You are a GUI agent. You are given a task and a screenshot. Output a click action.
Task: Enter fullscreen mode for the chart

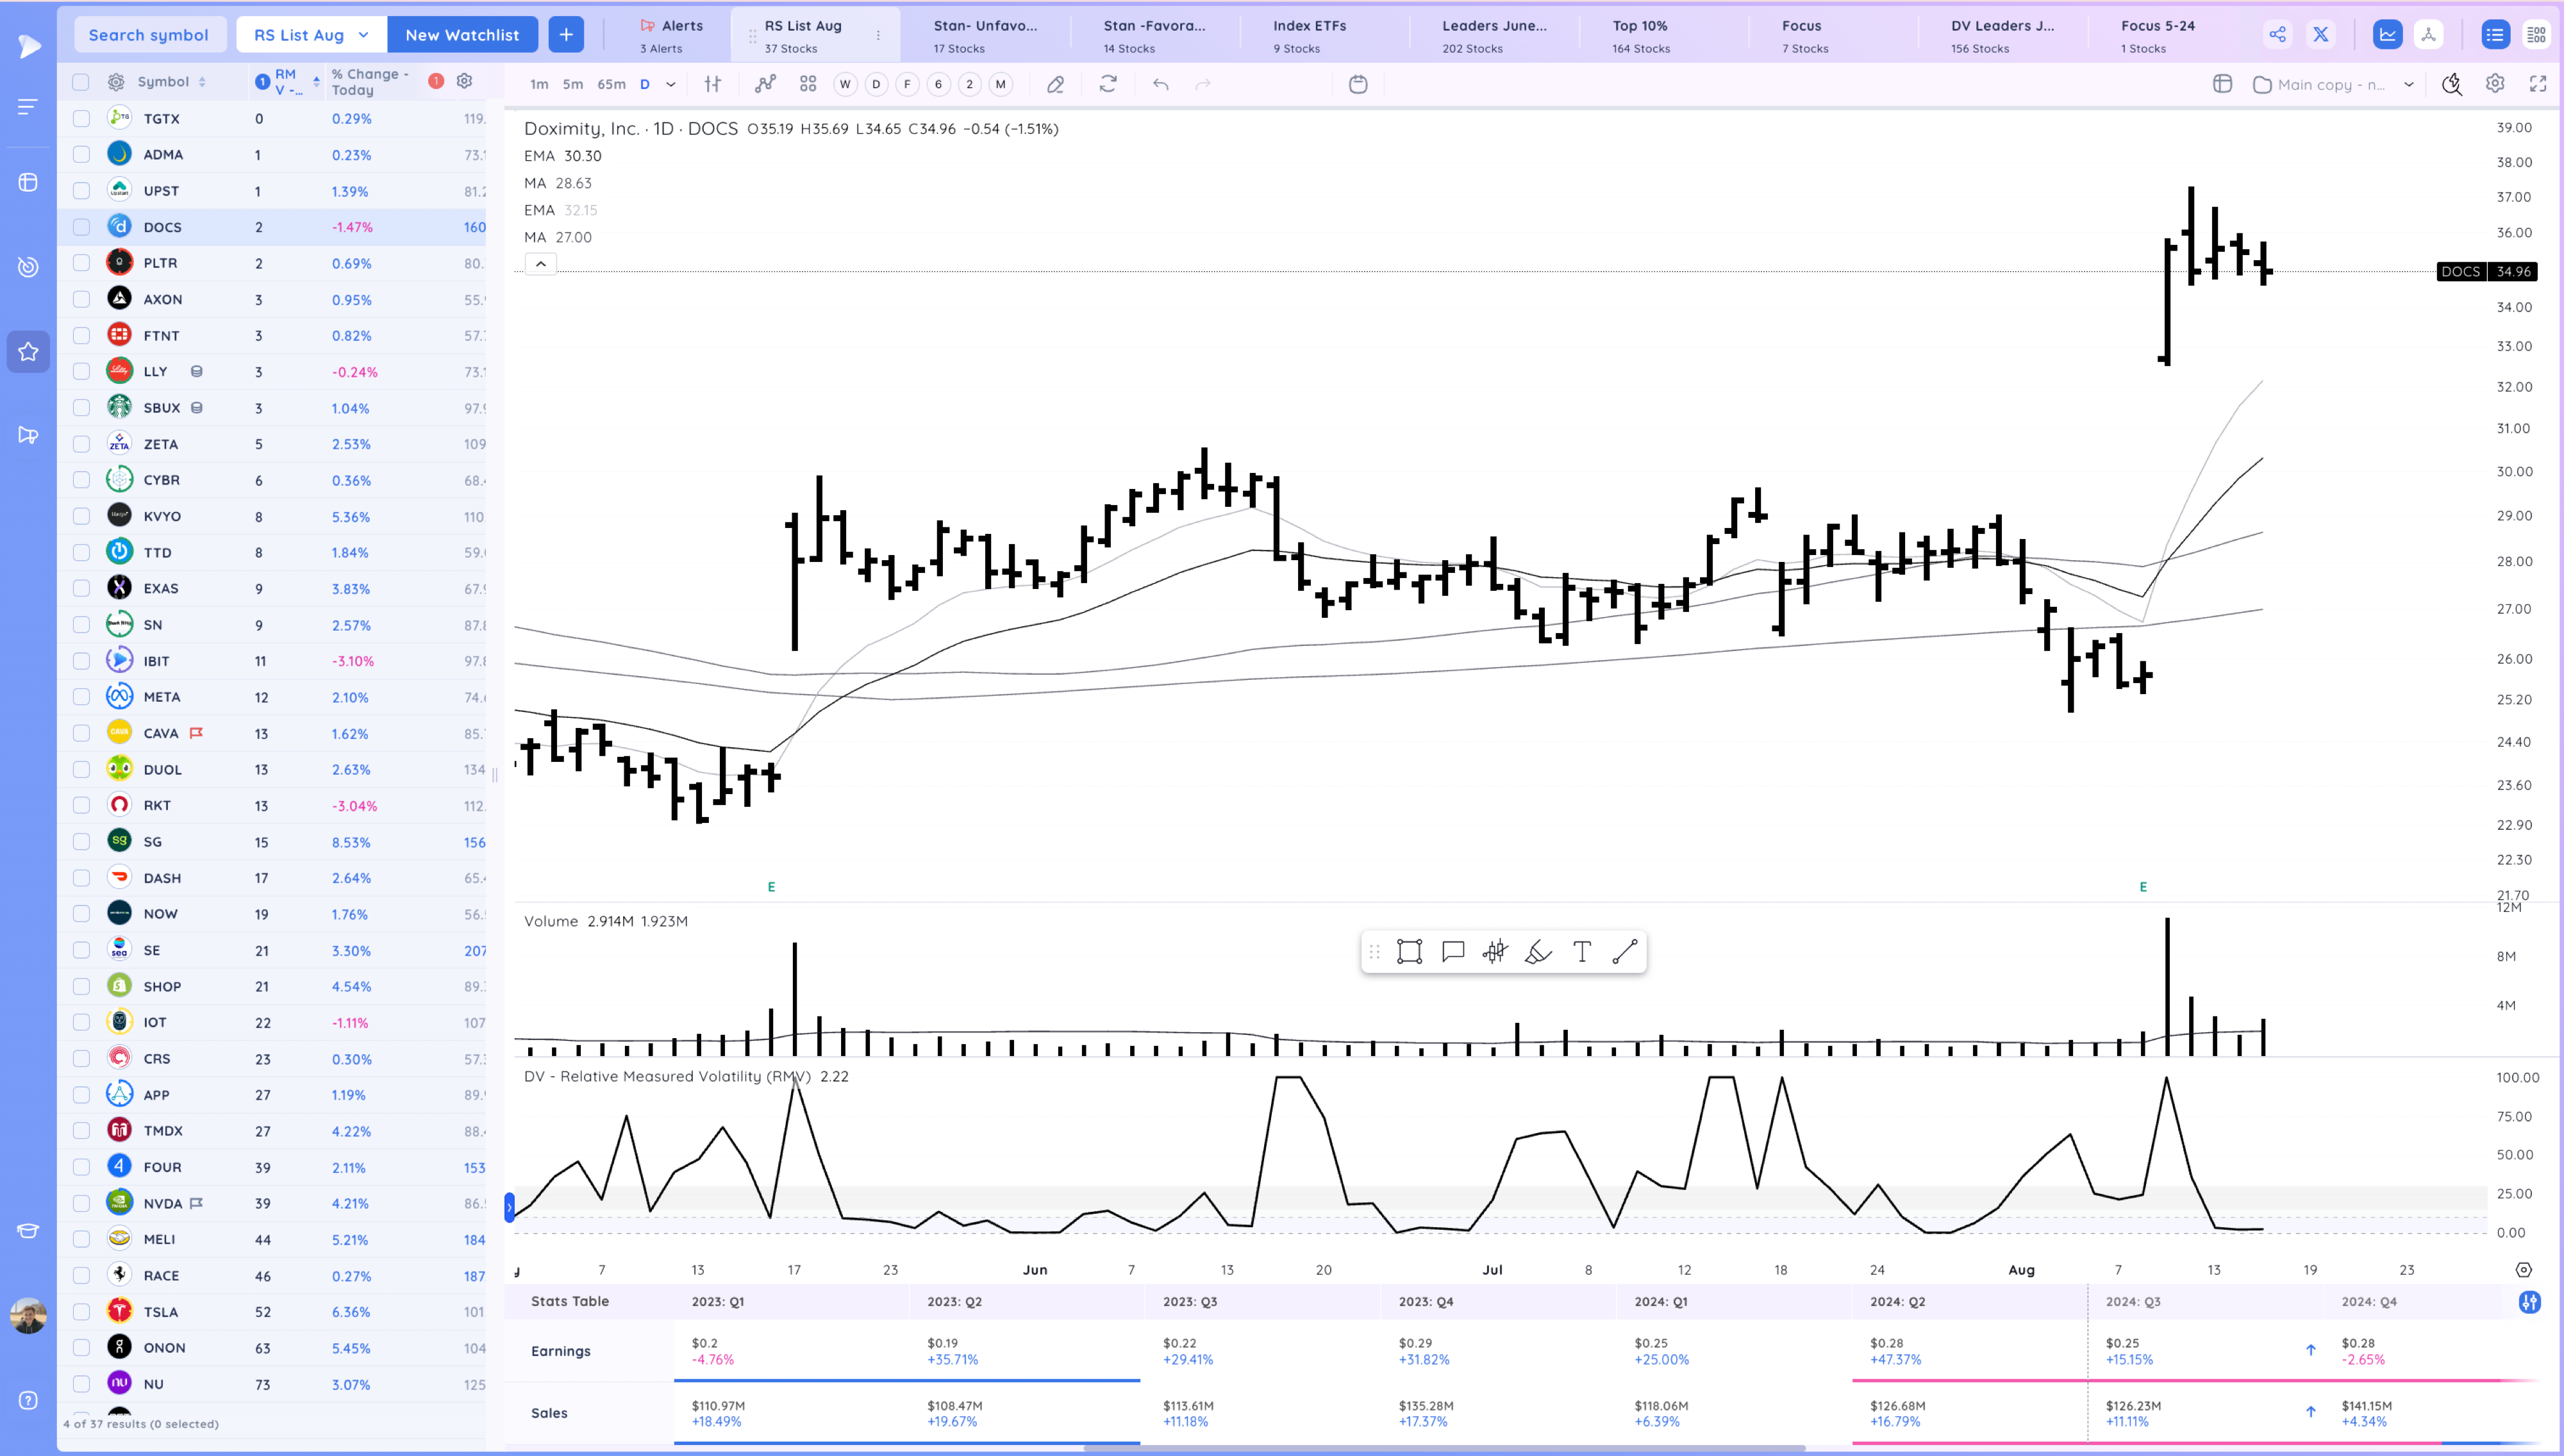tap(2539, 84)
